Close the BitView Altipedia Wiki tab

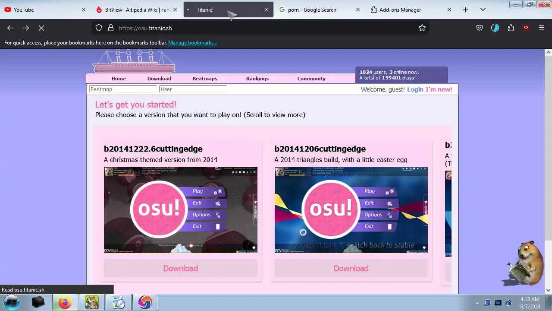click(175, 10)
